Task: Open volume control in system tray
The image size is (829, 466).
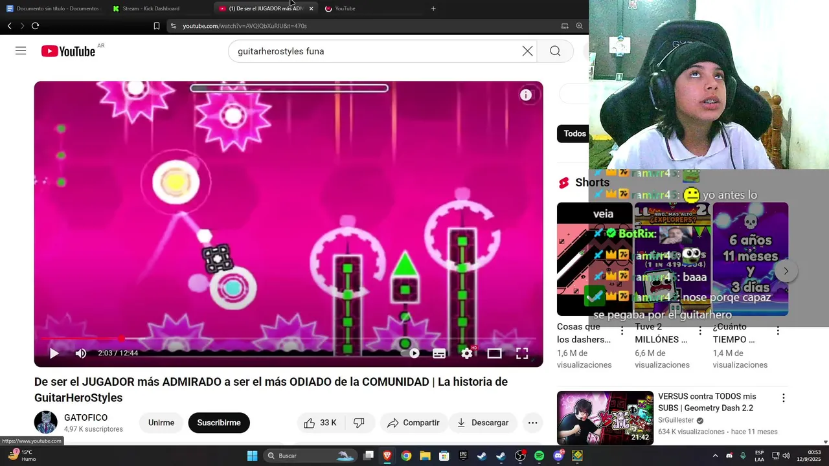Action: [x=786, y=456]
